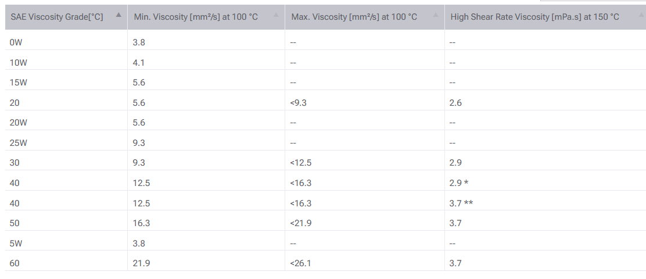Screen dimensions: 646x279
Task: Select the <9.3 max viscosity cell
Action: (298, 103)
